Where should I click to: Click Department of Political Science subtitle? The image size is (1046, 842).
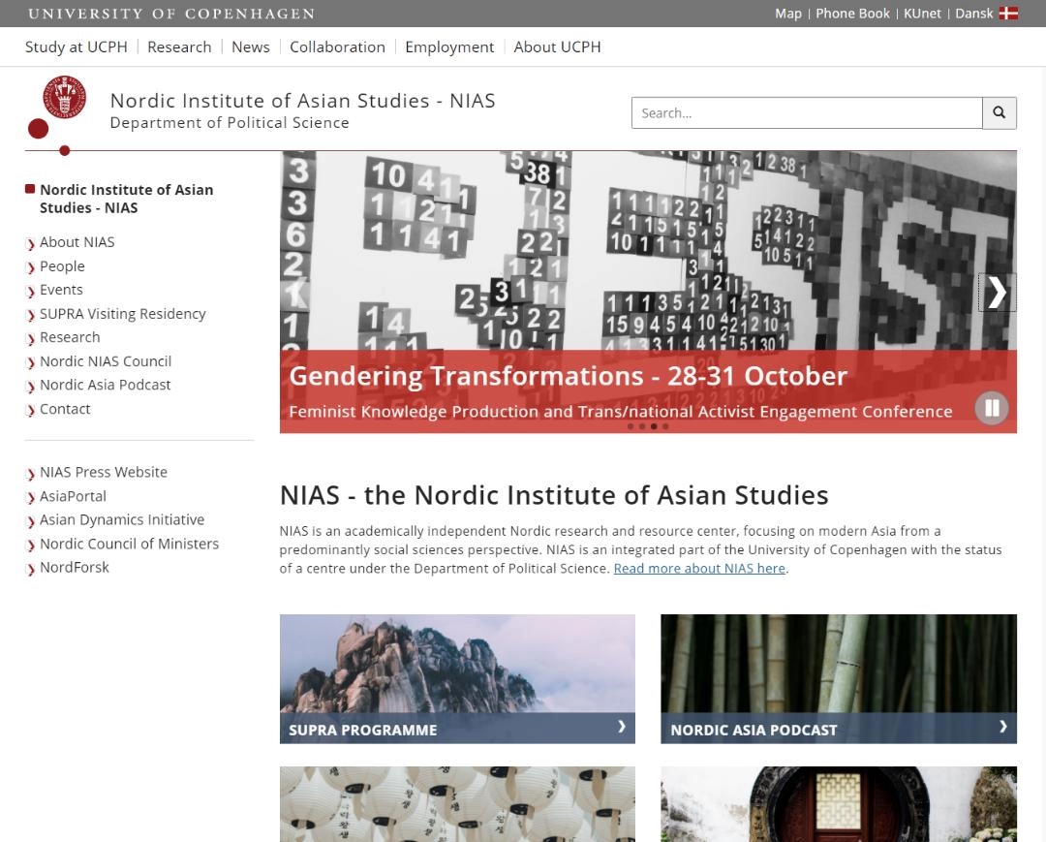(x=230, y=123)
